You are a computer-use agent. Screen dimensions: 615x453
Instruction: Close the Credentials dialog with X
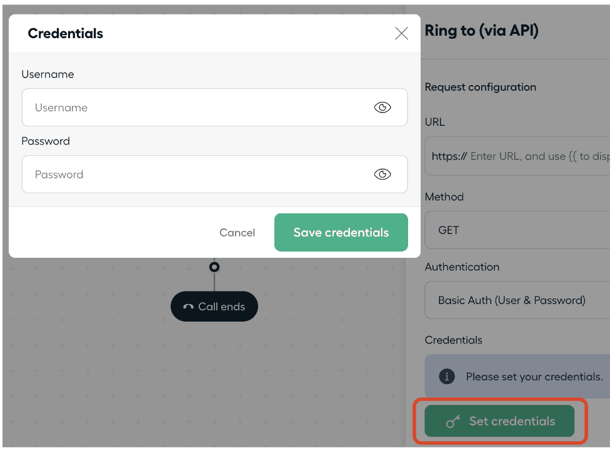401,34
